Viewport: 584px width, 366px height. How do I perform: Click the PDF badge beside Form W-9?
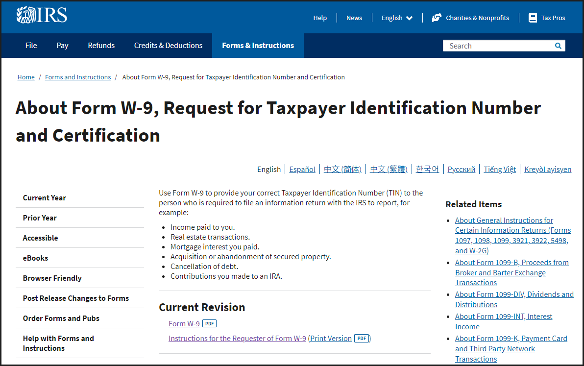[x=209, y=323]
